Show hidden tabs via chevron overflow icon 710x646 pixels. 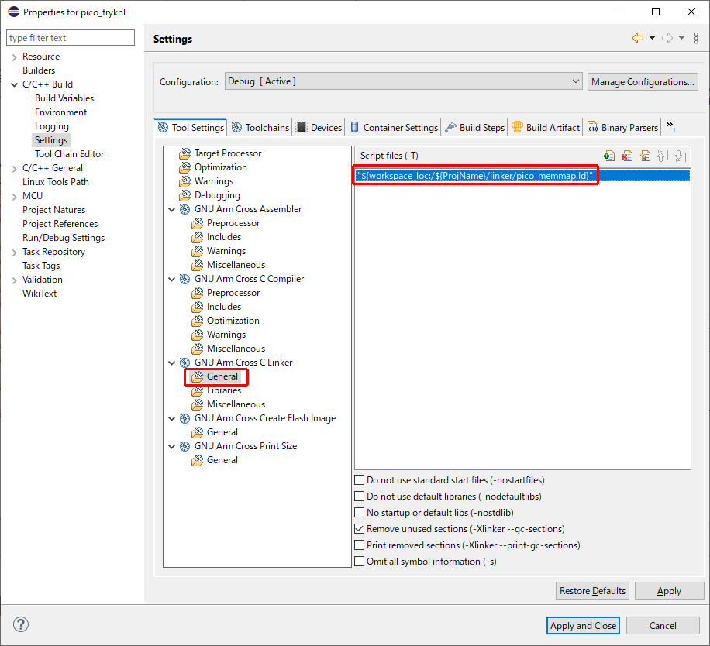[x=671, y=127]
